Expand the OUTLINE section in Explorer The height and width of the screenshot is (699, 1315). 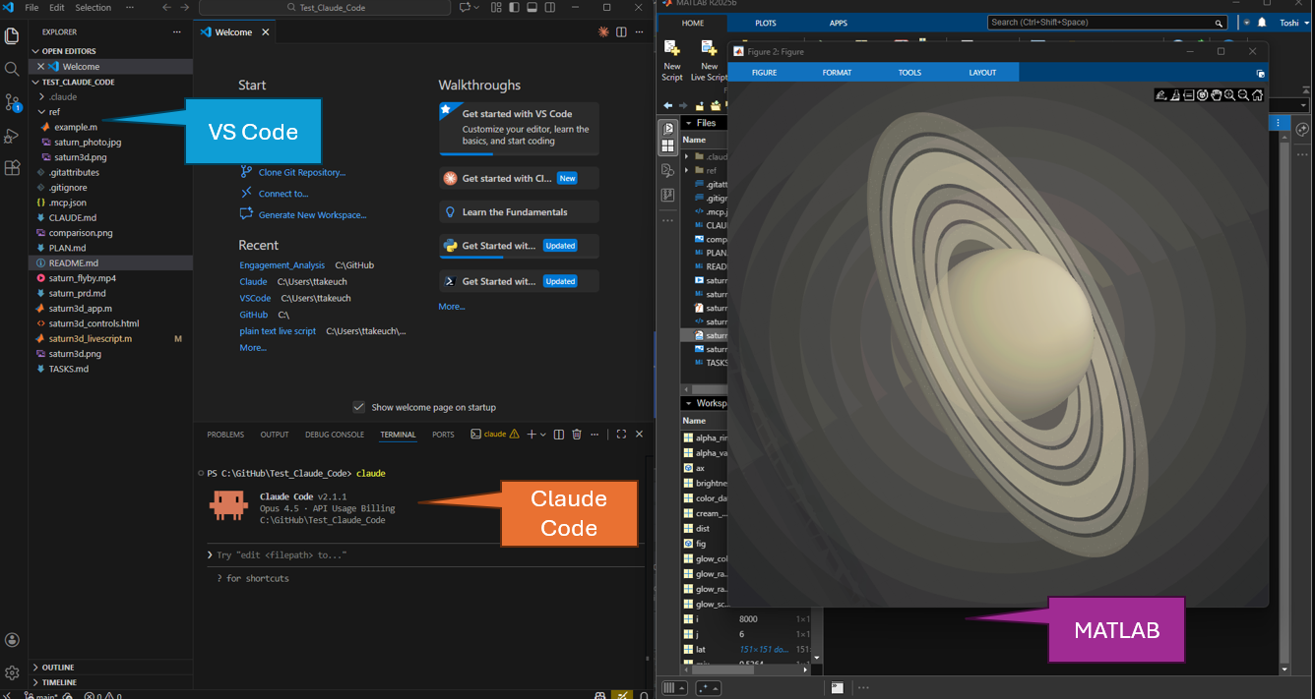(x=55, y=667)
